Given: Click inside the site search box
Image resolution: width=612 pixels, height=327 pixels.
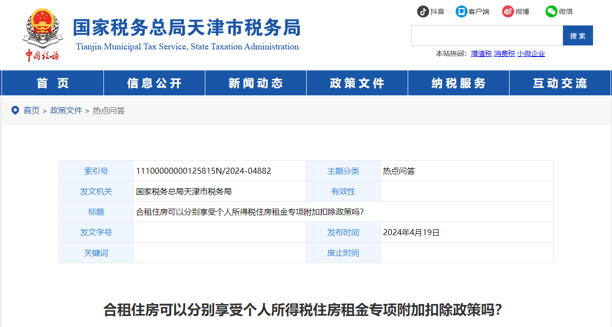Looking at the screenshot, I should coord(487,35).
